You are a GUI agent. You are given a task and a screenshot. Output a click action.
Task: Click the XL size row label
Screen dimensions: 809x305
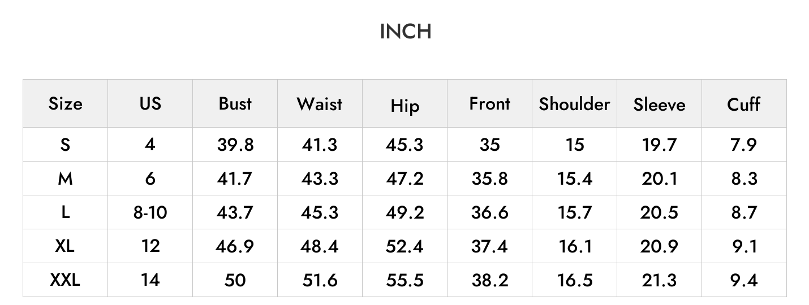click(x=65, y=246)
